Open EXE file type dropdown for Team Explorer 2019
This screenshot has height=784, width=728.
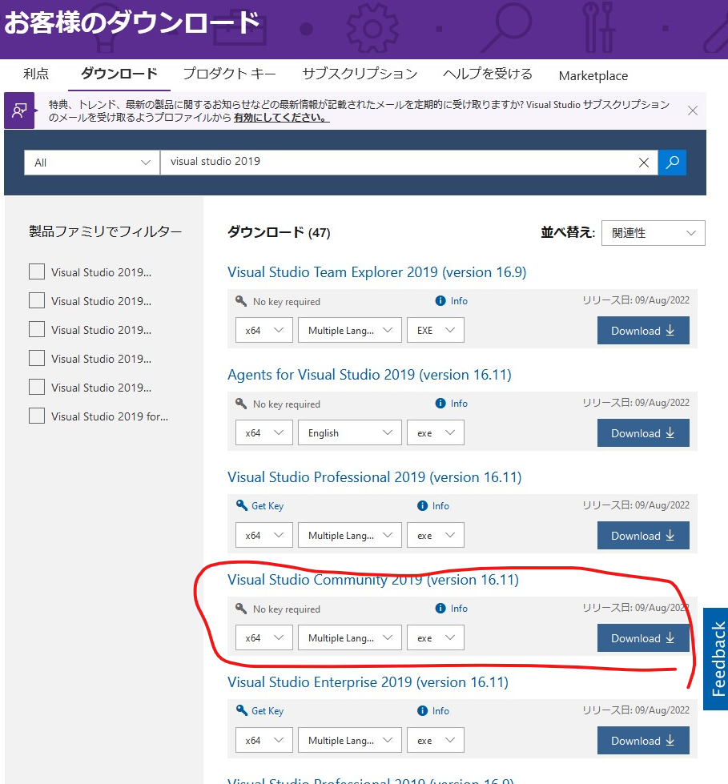click(436, 330)
